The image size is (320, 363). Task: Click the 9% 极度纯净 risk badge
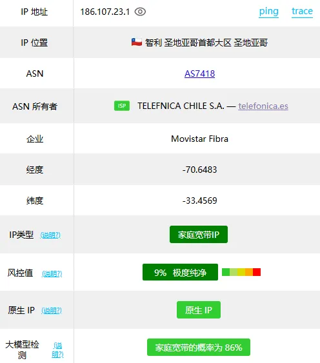tap(180, 272)
